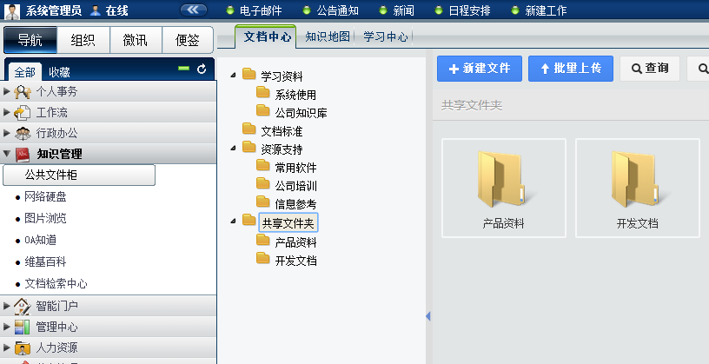Expand the 人力资源 menu arrow
This screenshot has width=709, height=364.
(6, 347)
